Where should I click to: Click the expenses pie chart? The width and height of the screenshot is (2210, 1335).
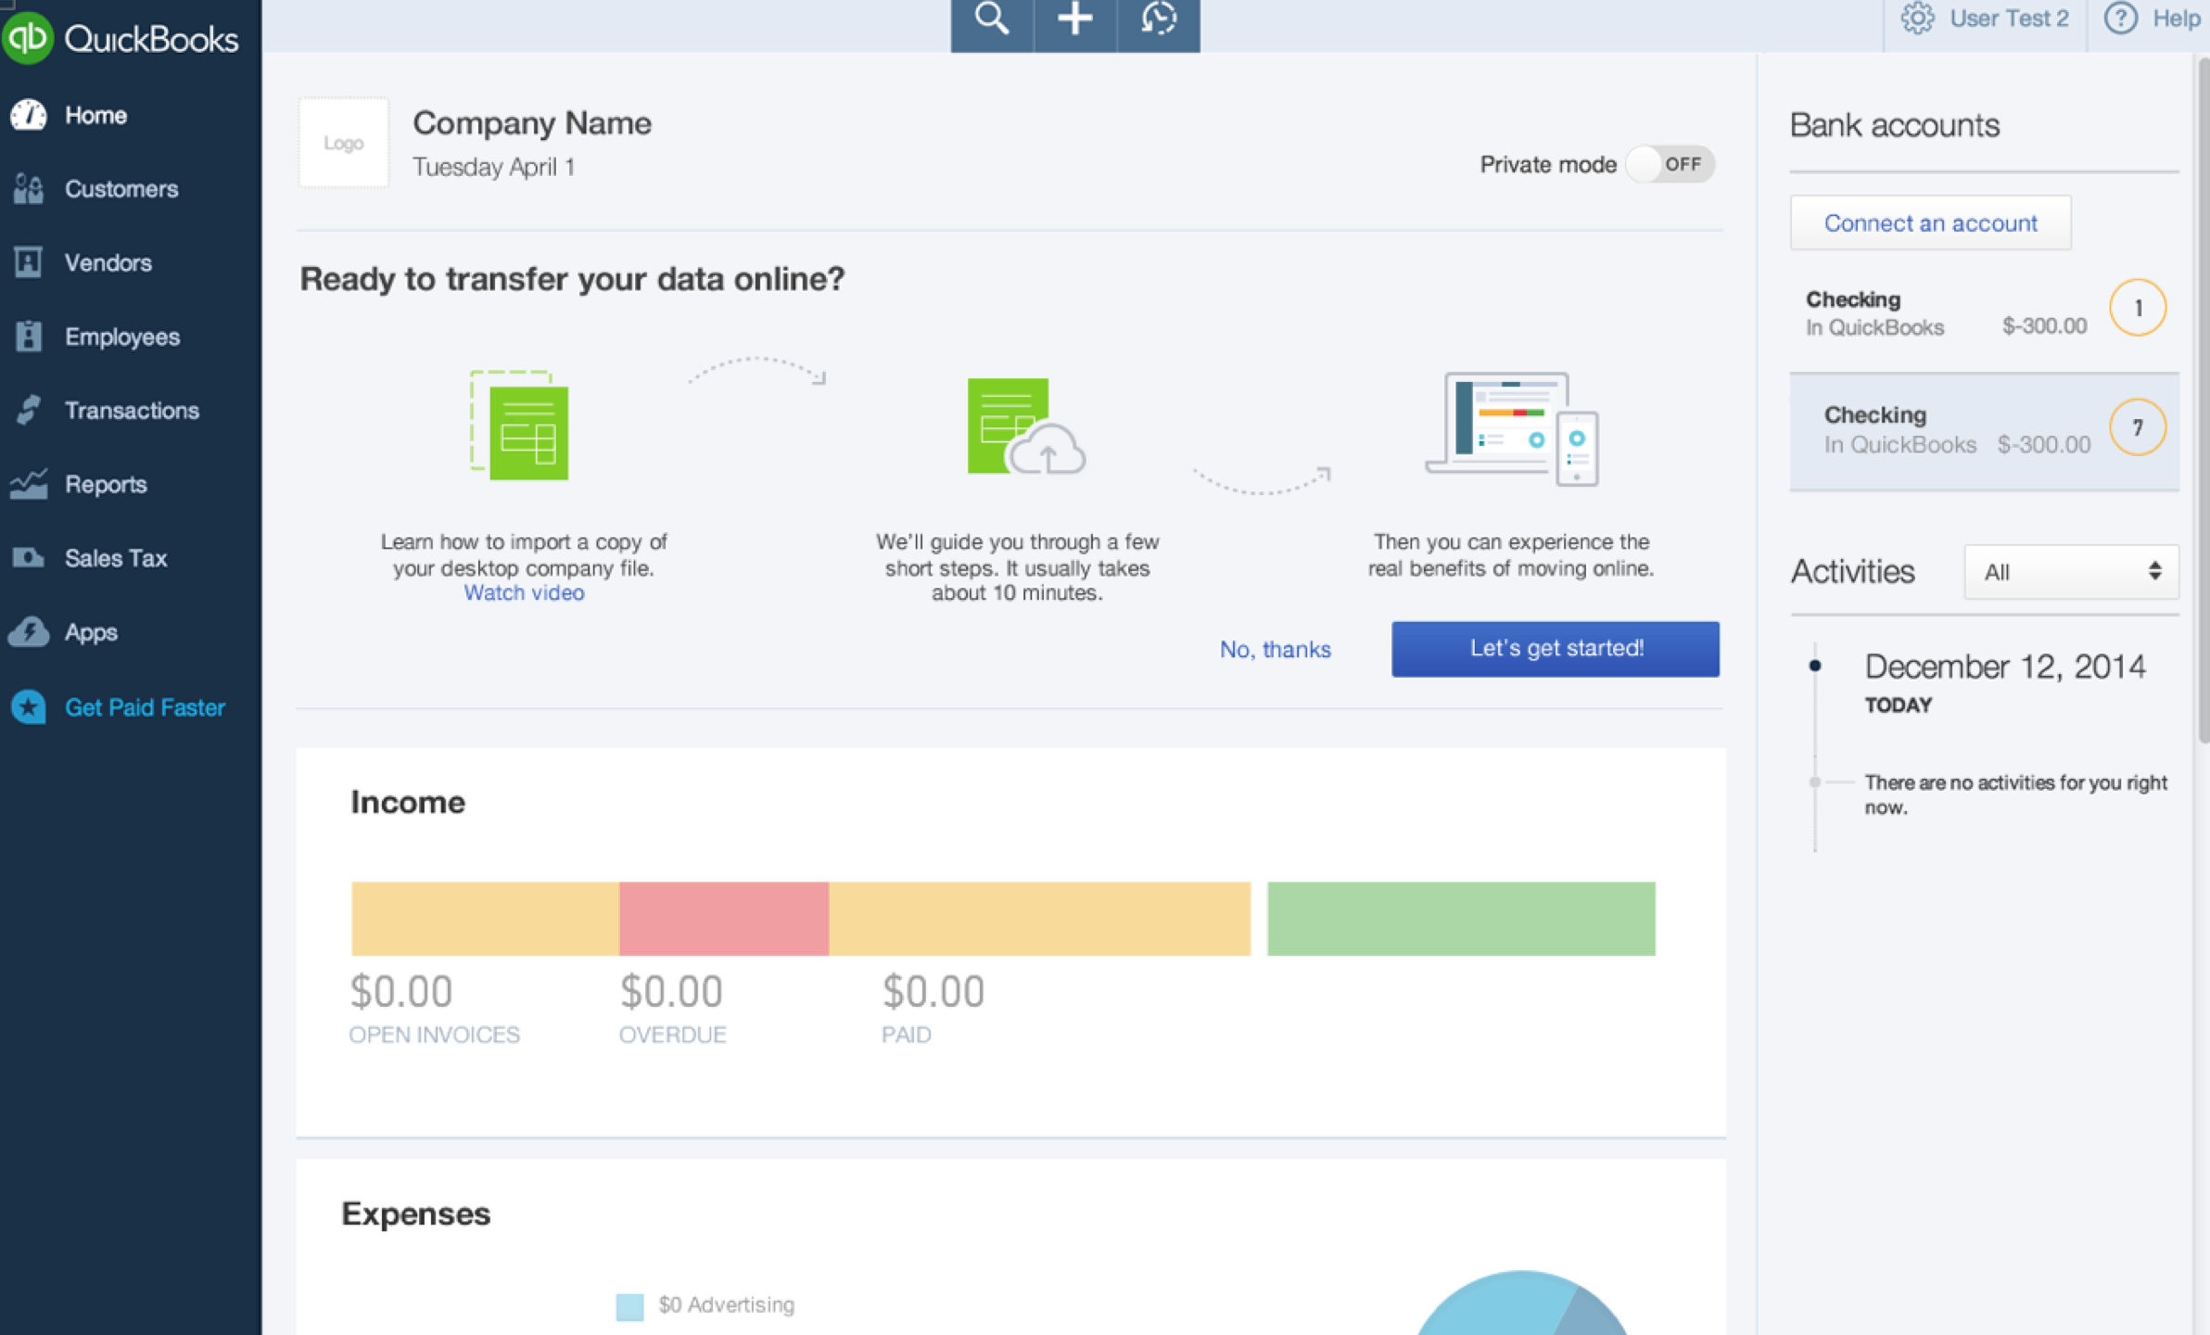click(x=1520, y=1304)
